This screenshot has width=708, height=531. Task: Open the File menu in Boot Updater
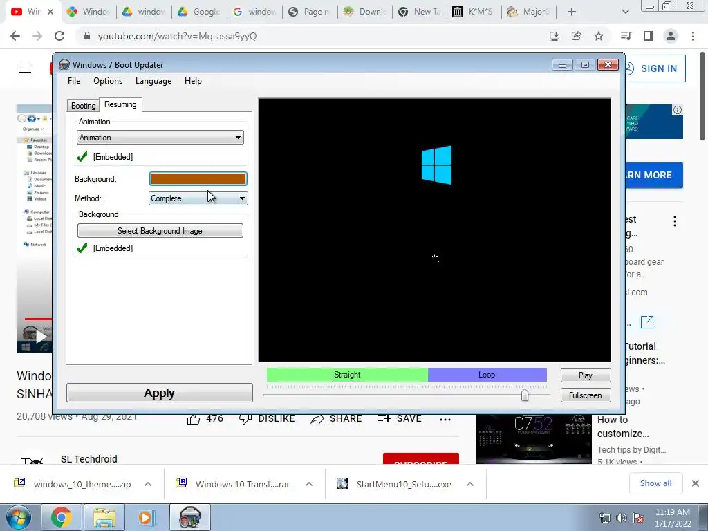point(74,81)
